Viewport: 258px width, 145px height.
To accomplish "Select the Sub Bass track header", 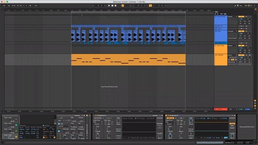I will tap(221, 60).
